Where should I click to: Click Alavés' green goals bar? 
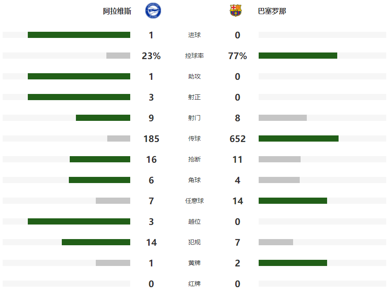tap(79, 35)
